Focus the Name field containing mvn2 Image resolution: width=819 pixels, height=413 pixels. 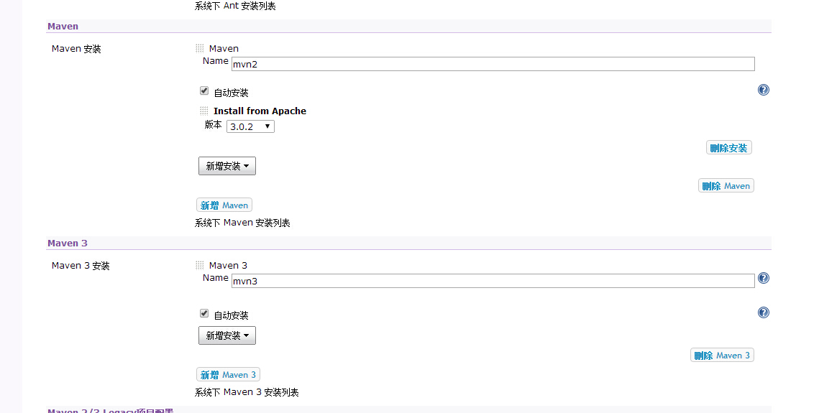click(x=493, y=64)
